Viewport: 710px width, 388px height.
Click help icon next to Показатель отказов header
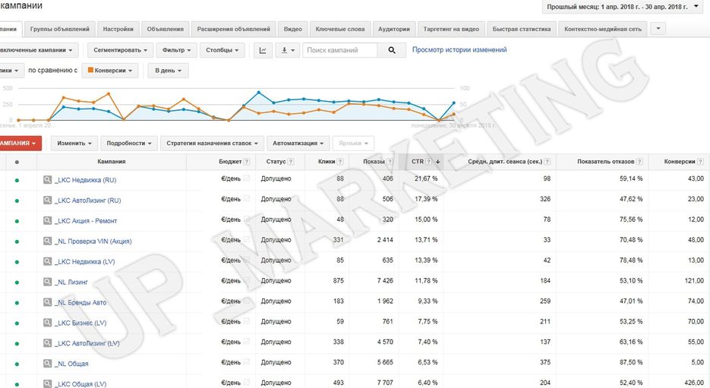[x=639, y=162]
